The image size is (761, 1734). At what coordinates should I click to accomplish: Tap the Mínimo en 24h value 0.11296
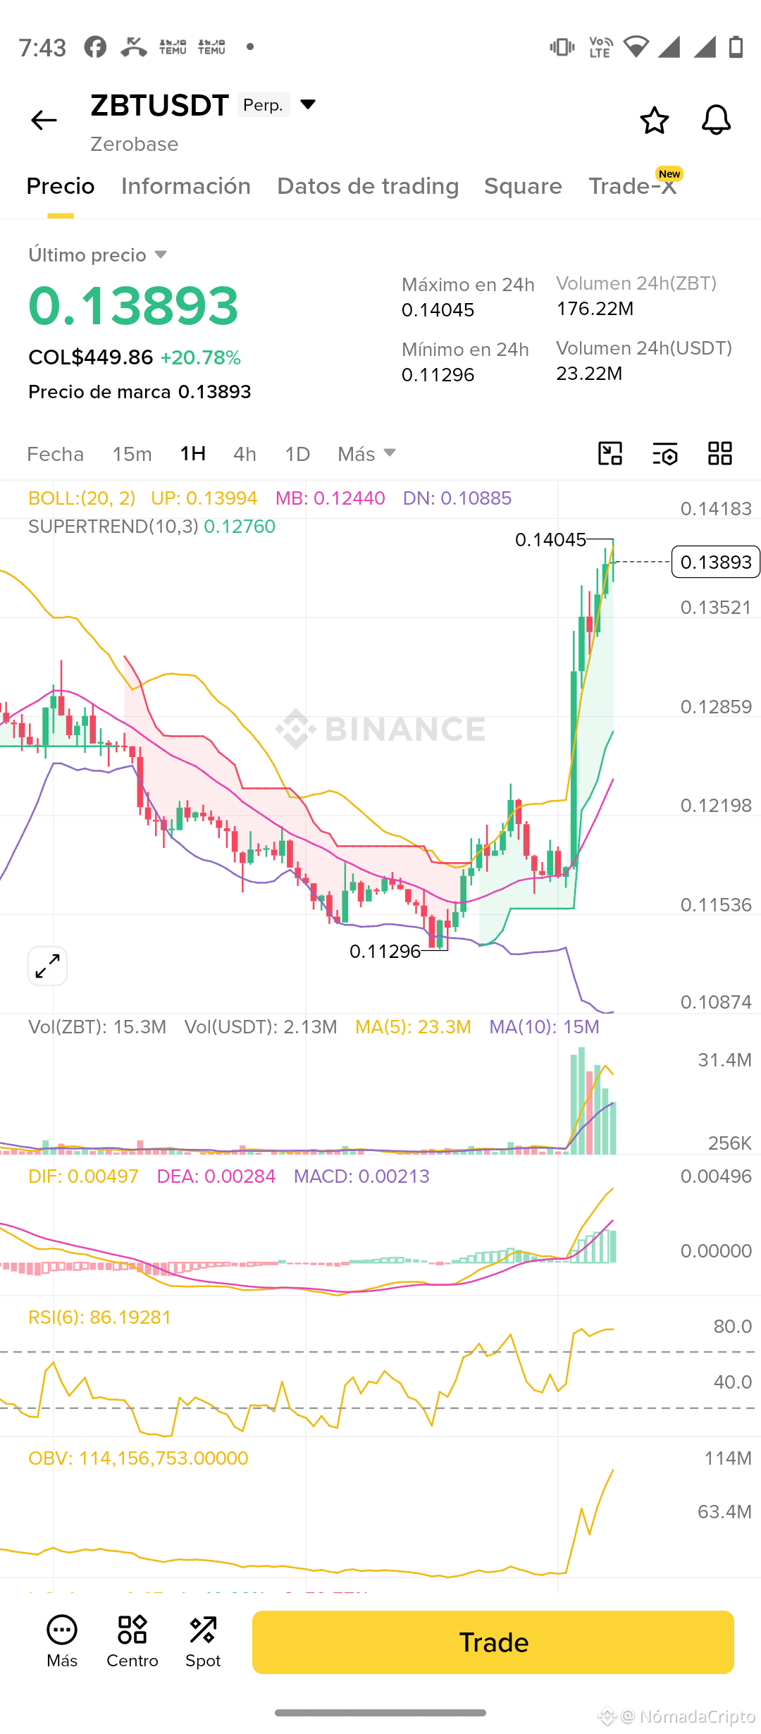438,375
